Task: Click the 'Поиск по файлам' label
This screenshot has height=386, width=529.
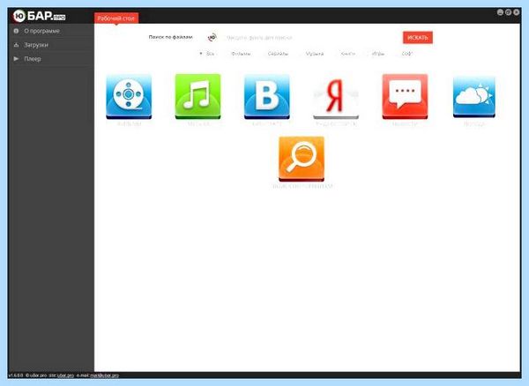Action: (x=171, y=37)
